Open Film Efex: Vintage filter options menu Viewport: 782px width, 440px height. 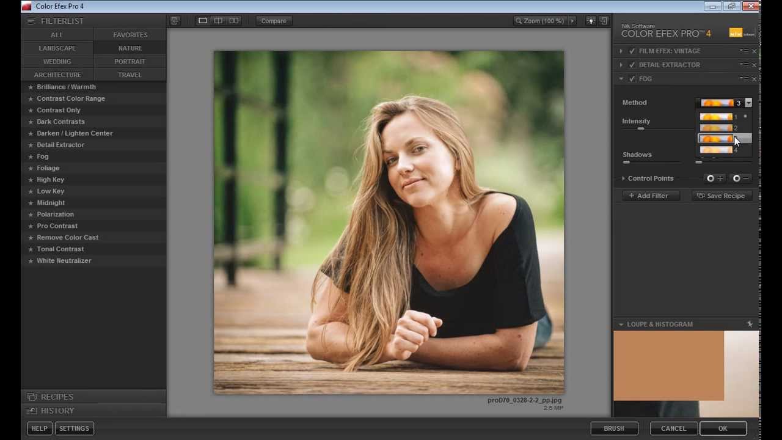[744, 51]
